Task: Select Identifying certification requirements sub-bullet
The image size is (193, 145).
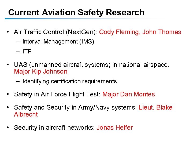Action: click(x=70, y=81)
